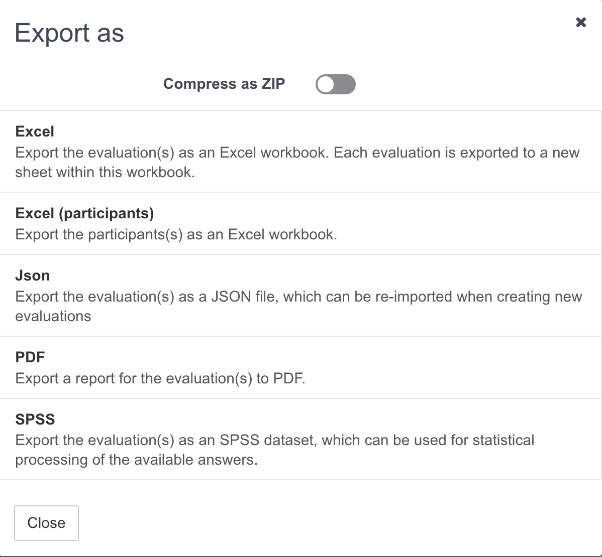Pick the Json export format
This screenshot has height=557, width=602.
(x=300, y=296)
